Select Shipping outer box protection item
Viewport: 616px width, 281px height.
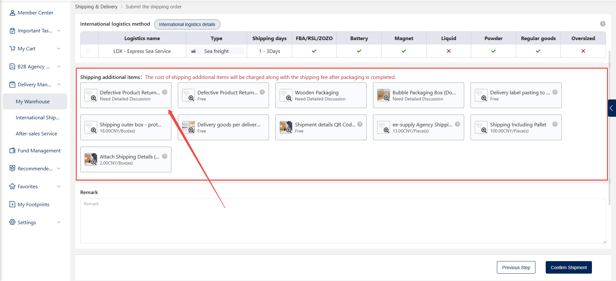(126, 127)
